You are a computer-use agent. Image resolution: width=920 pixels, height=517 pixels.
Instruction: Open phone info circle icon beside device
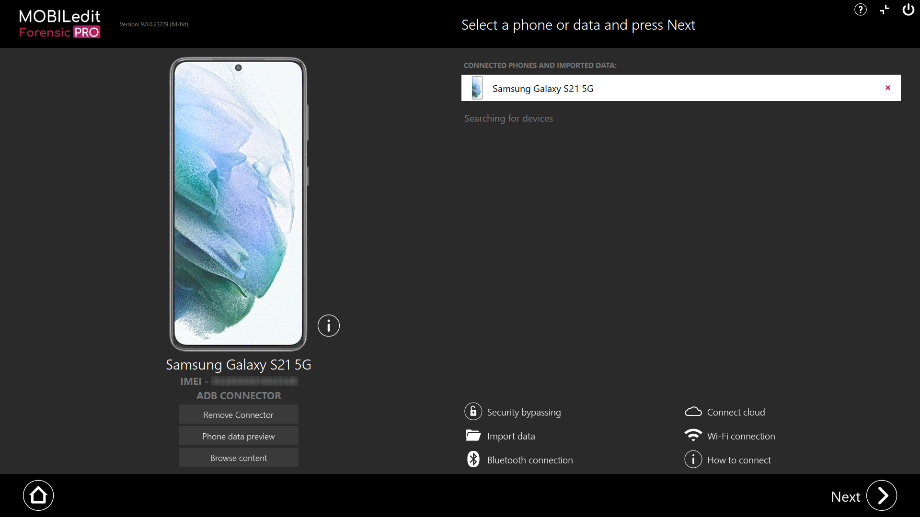(329, 326)
